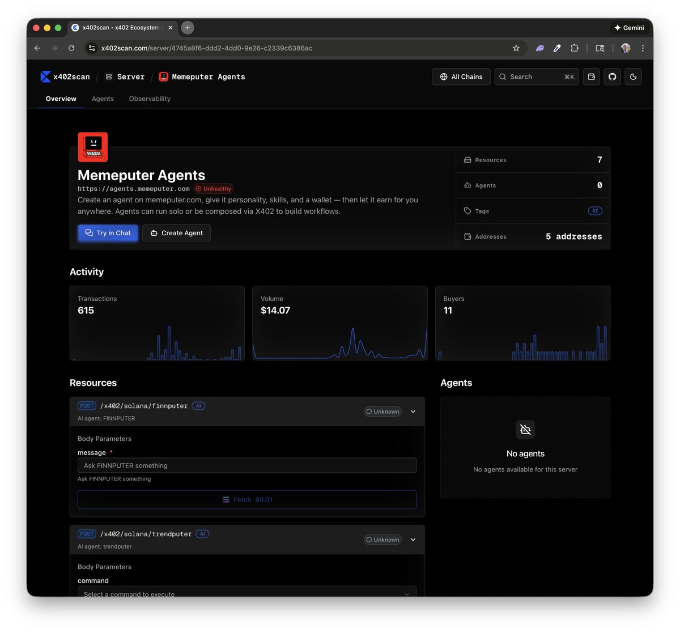The height and width of the screenshot is (632, 680).
Task: Open the Chrome profile avatar
Action: [x=626, y=48]
